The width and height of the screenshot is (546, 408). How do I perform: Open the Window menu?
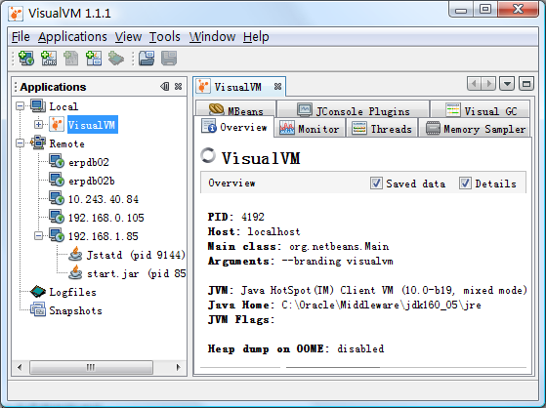[x=212, y=36]
